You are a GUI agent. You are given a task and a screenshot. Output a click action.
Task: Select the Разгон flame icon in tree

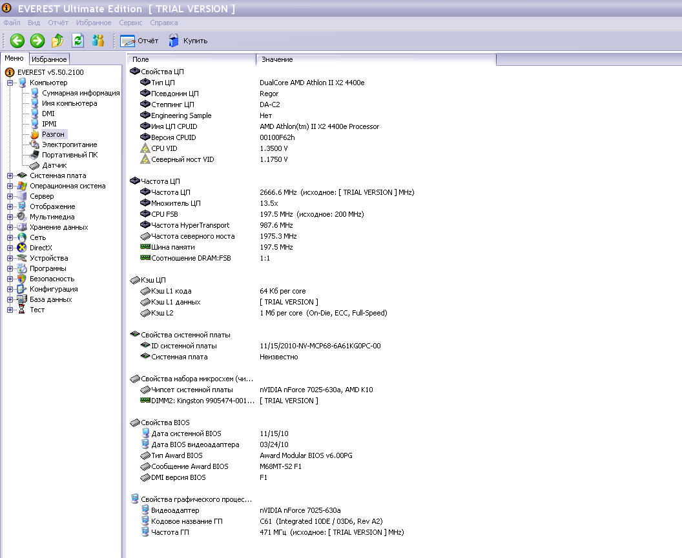35,134
